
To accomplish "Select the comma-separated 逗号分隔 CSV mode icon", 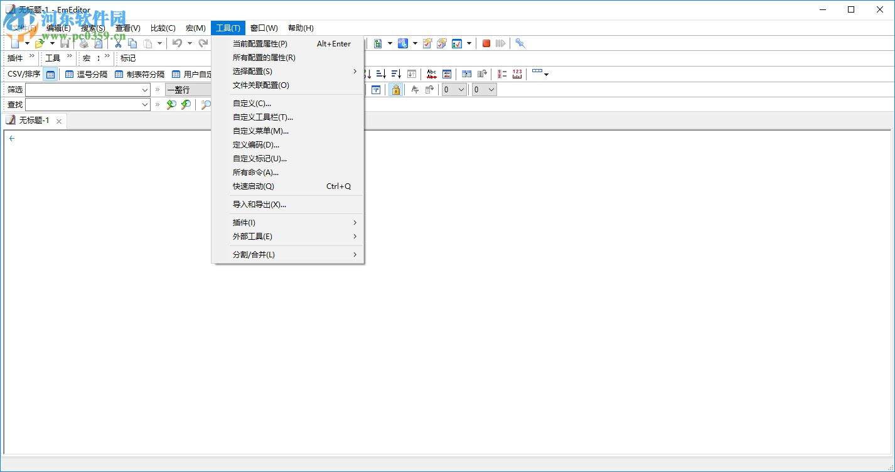I will pos(69,73).
